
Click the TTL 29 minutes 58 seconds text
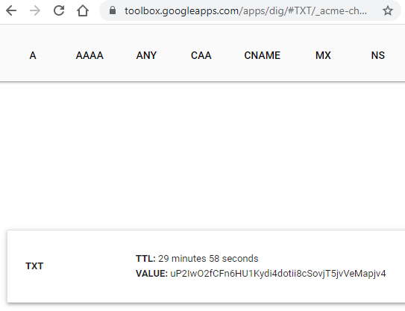click(x=208, y=259)
